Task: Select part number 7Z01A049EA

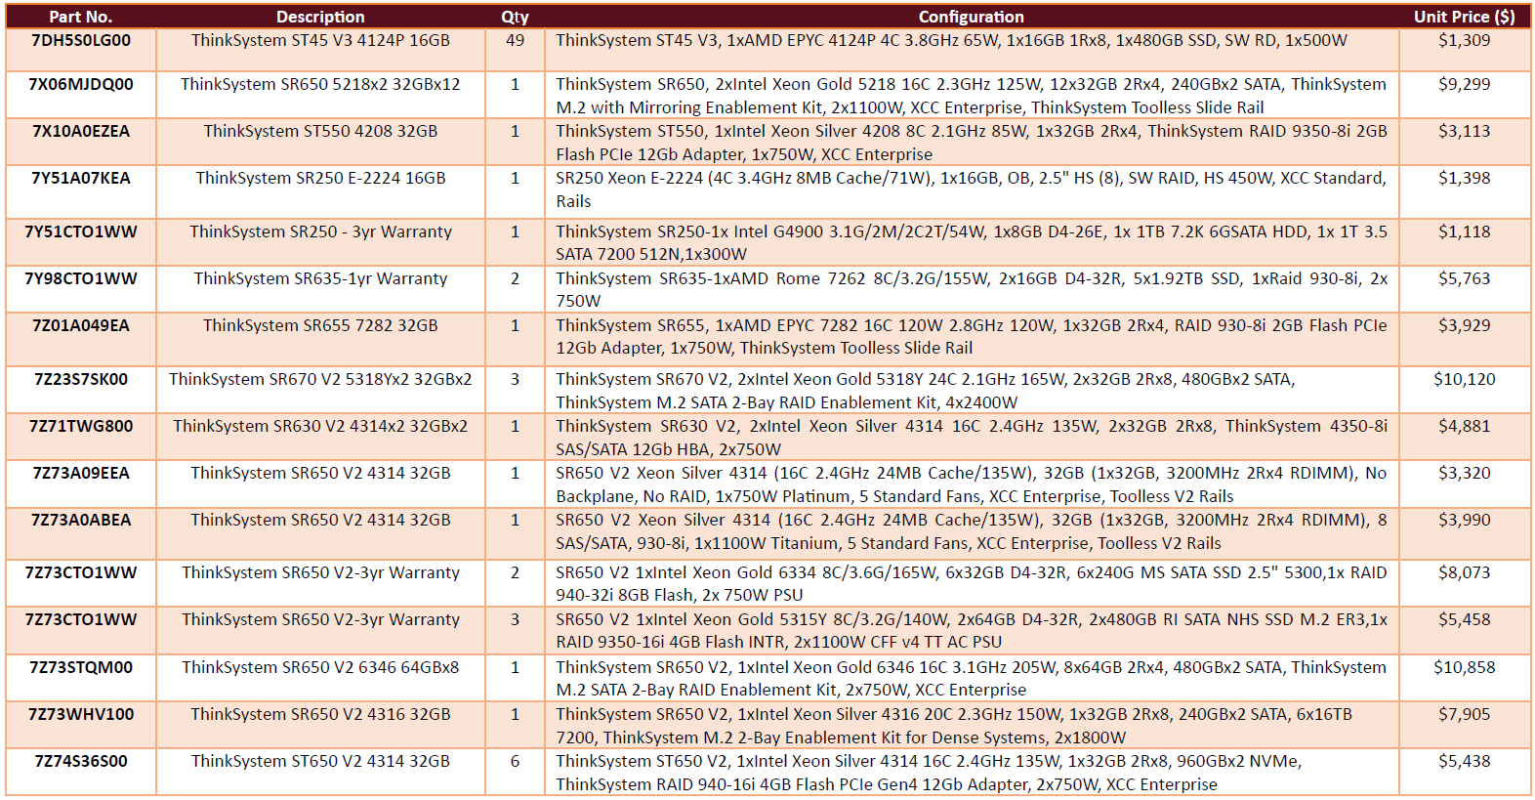Action: point(81,325)
